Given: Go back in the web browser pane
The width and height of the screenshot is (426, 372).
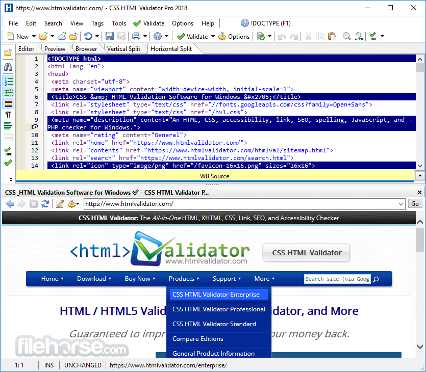Looking at the screenshot, I should [x=10, y=204].
